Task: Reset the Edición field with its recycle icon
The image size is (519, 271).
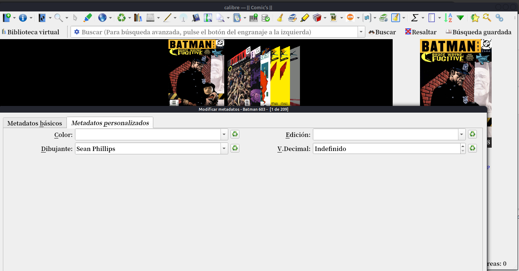Action: pyautogui.click(x=472, y=134)
